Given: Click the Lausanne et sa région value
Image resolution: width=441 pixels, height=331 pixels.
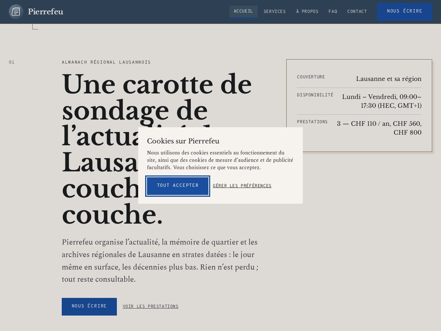Looking at the screenshot, I should point(389,79).
